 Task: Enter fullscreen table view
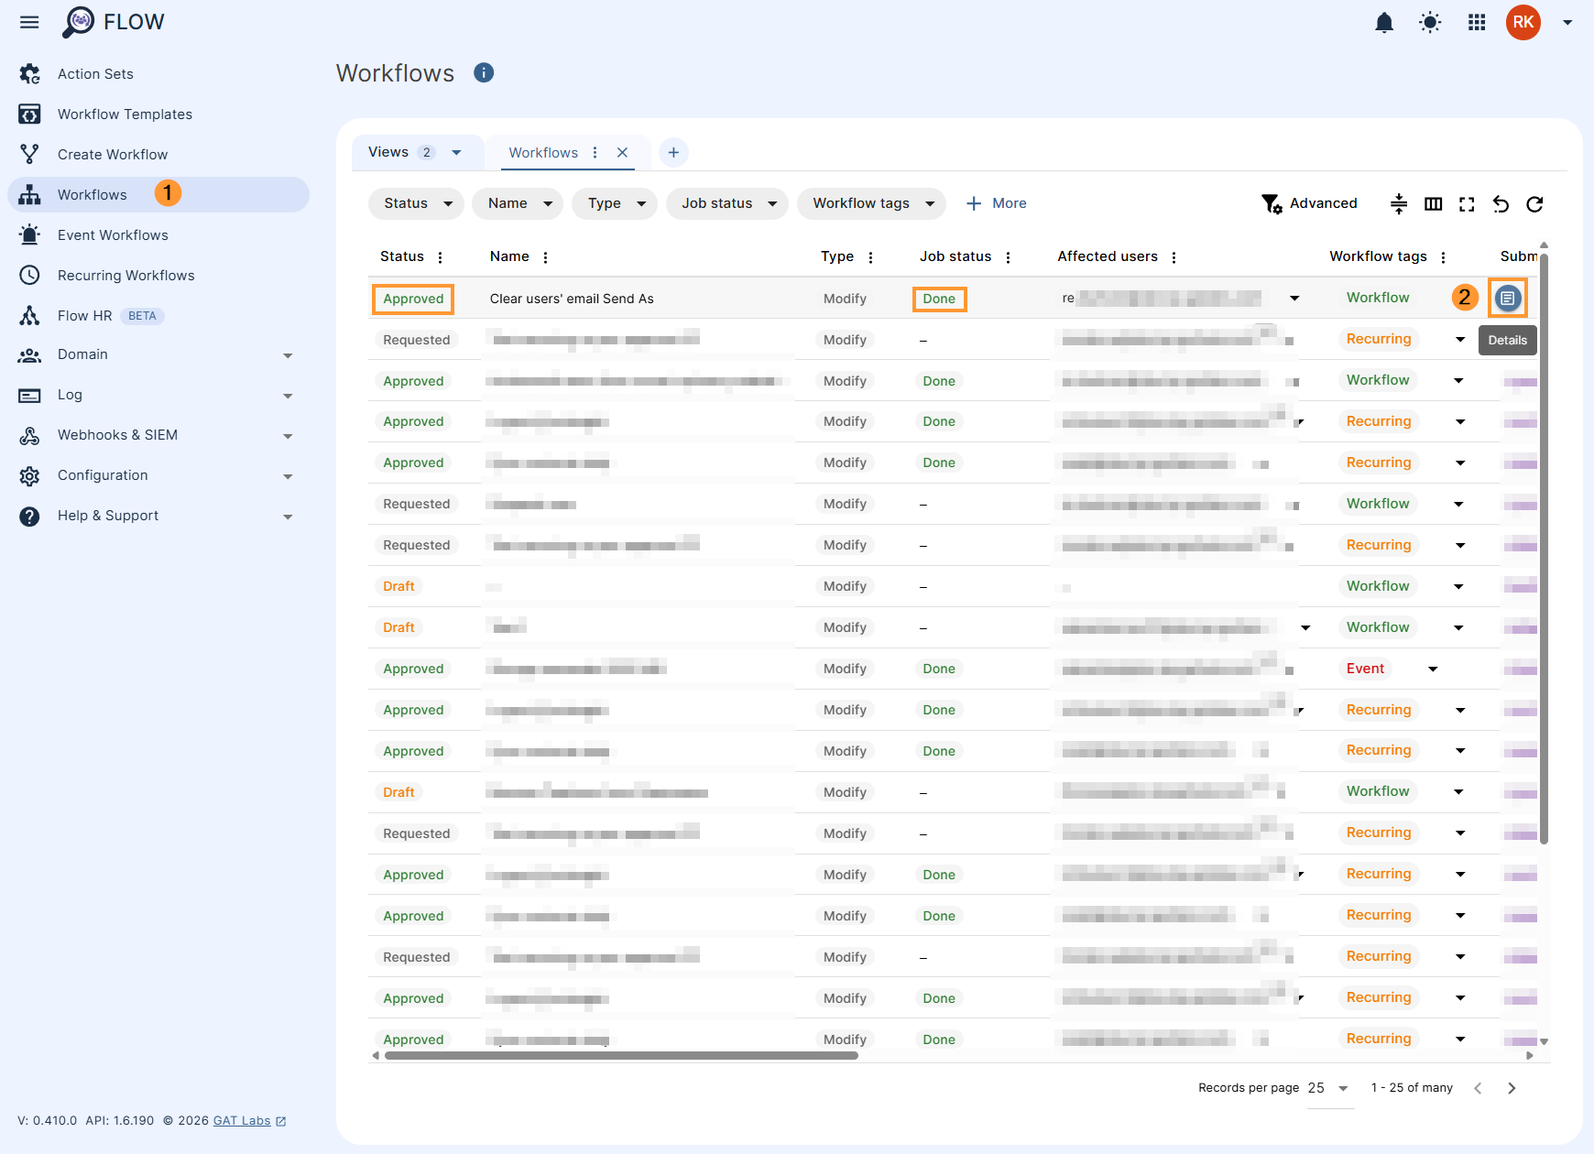pos(1467,204)
